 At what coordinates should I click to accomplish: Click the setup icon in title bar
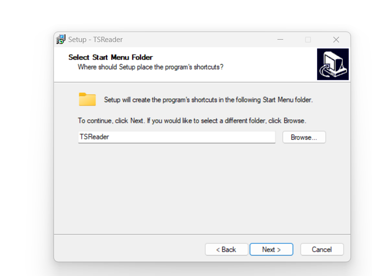coord(61,40)
